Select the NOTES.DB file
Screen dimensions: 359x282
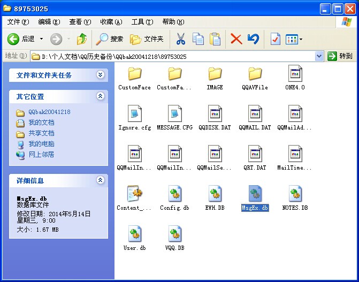coord(295,198)
